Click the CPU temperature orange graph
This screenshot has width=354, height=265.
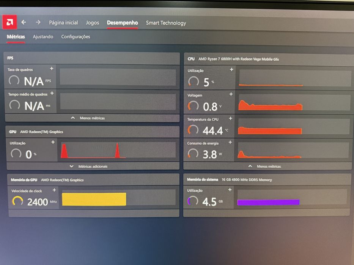(294, 126)
